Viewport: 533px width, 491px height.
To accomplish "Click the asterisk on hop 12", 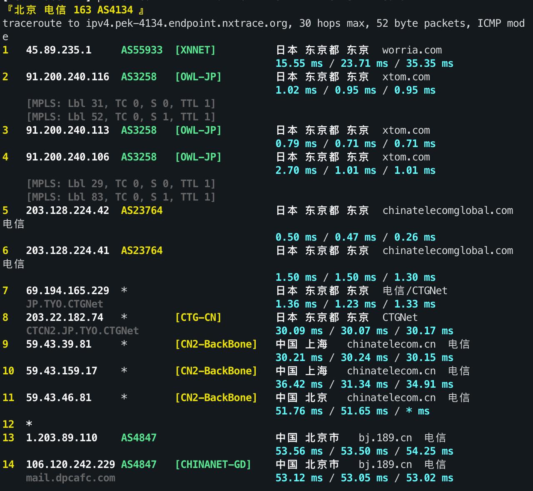I will point(28,424).
